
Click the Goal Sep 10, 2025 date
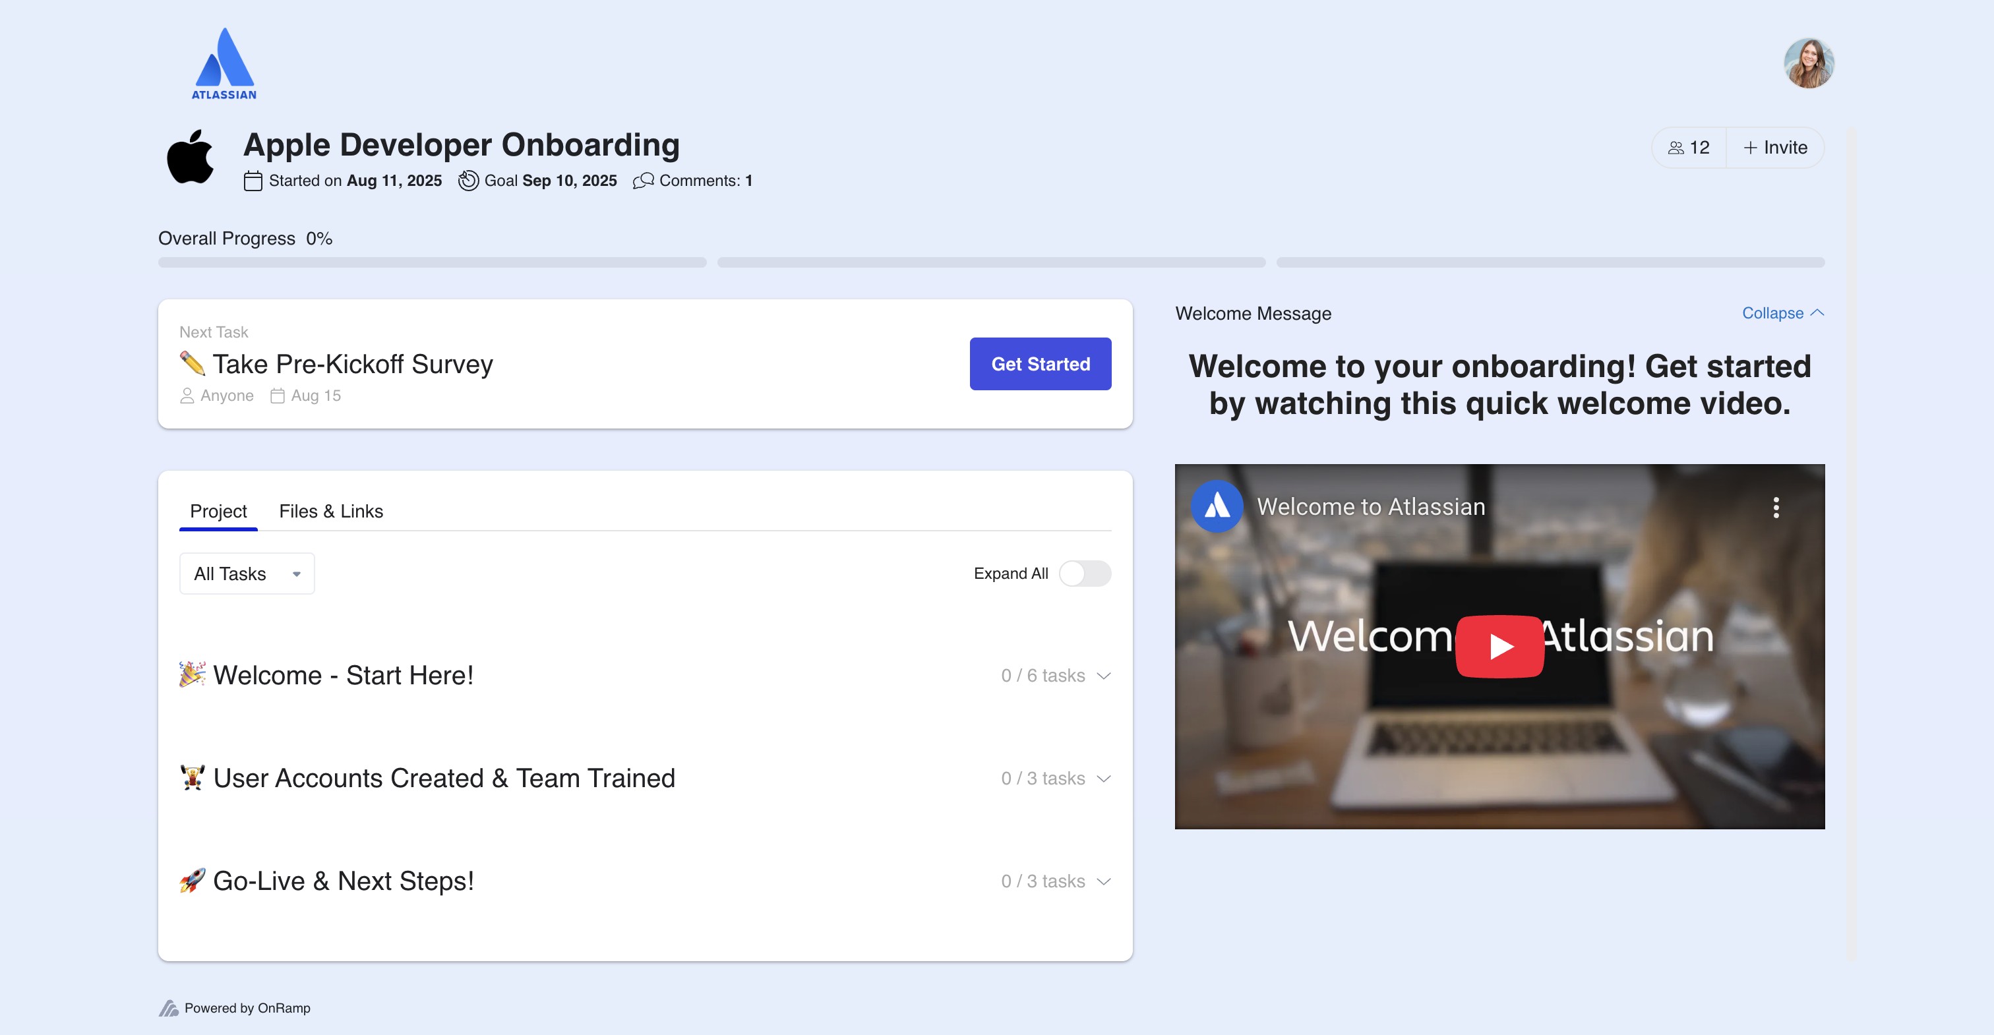coord(551,181)
